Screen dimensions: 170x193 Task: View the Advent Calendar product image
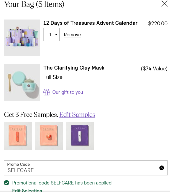22,38
